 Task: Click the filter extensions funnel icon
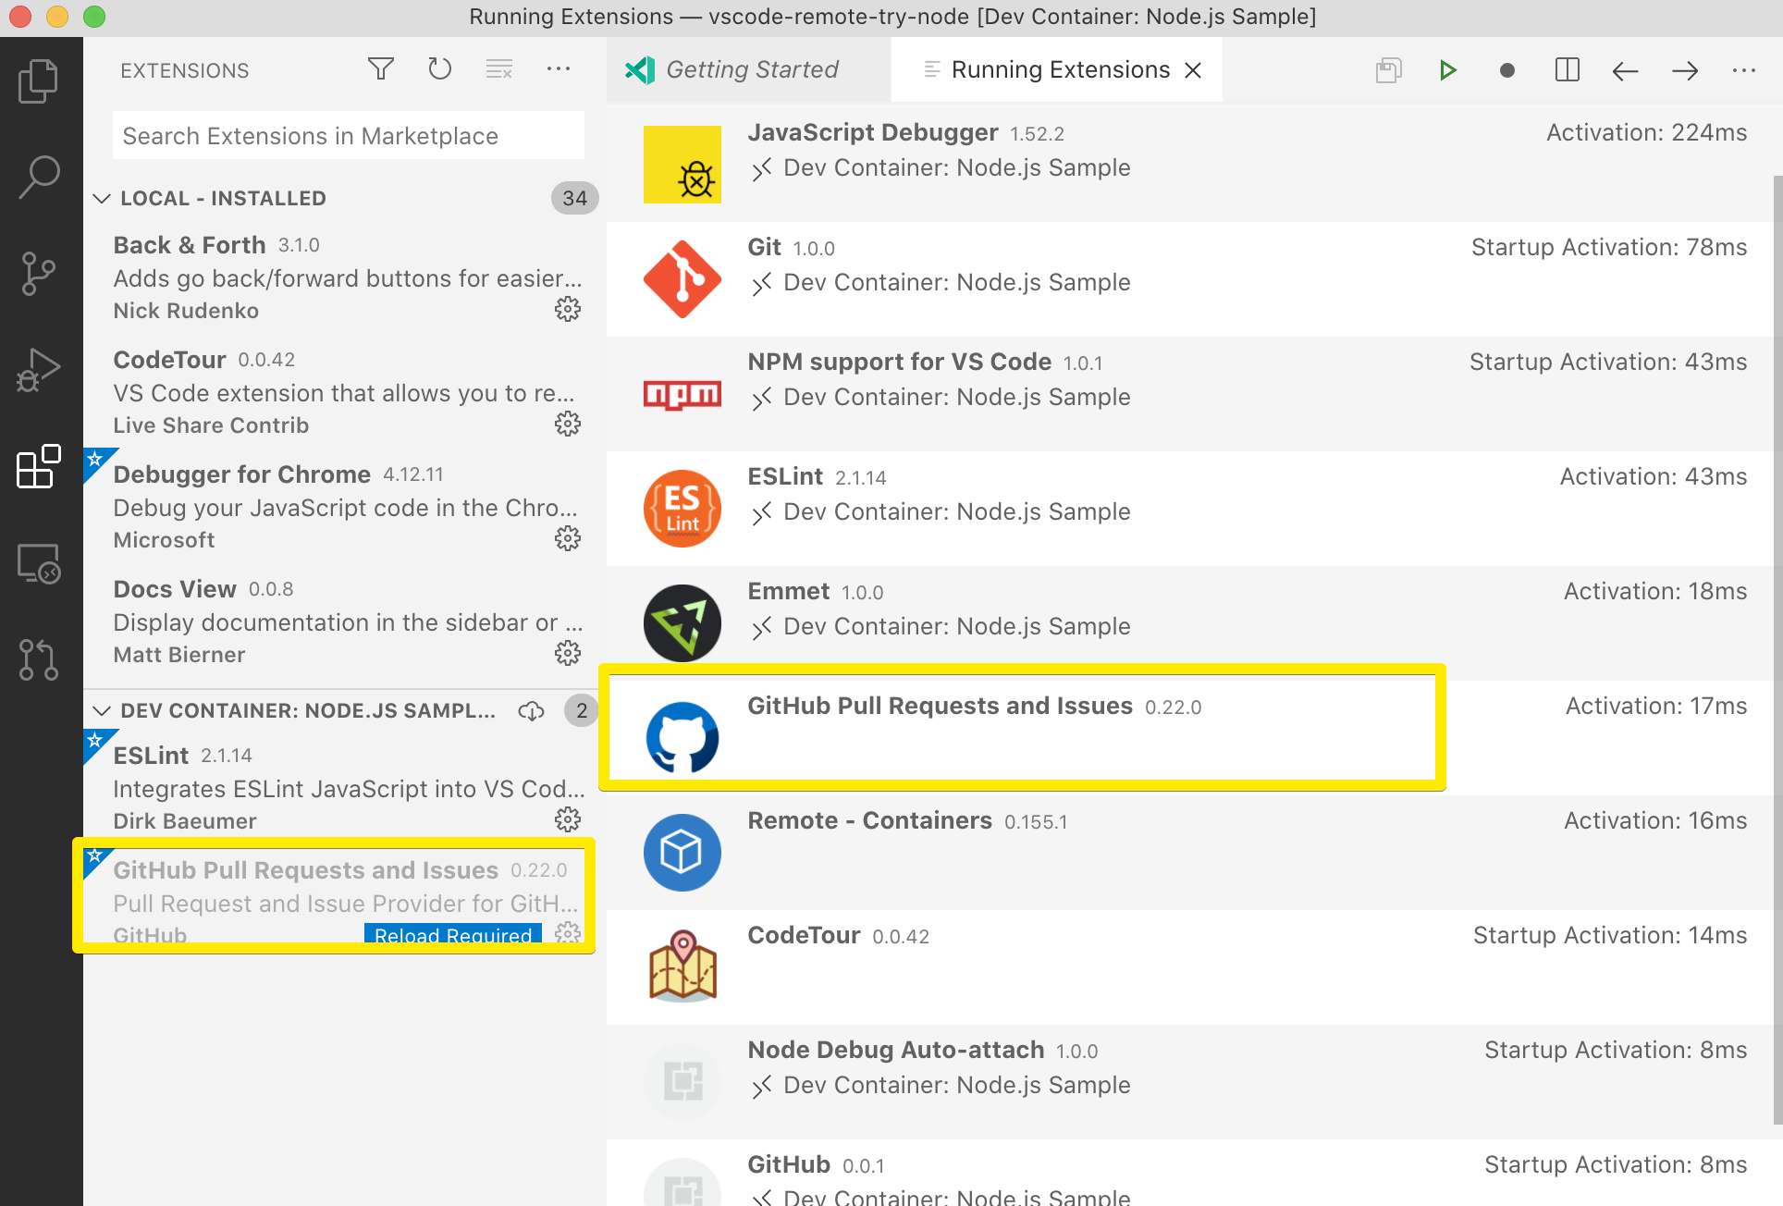click(381, 69)
